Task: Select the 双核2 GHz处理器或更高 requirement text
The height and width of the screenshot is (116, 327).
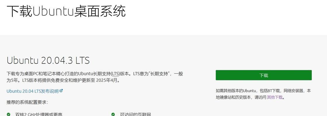Action: 39,114
